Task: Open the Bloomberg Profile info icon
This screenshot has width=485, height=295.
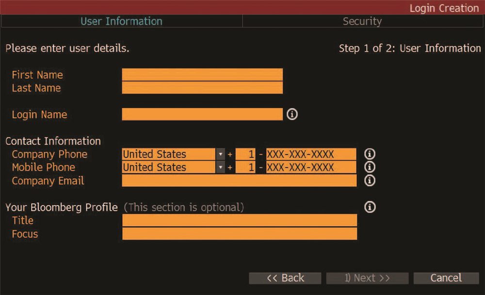Action: click(370, 207)
